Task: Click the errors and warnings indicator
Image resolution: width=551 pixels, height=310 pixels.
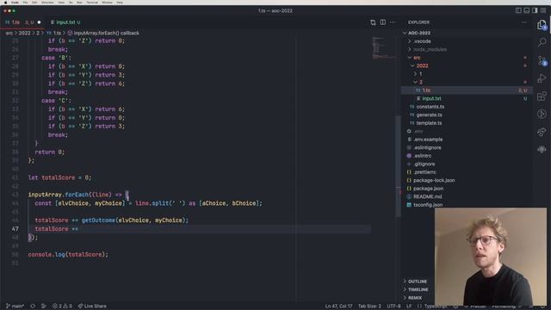Action: 62,307
